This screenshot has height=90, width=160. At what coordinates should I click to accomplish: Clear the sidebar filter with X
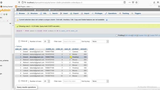pyautogui.click(x=7, y=21)
